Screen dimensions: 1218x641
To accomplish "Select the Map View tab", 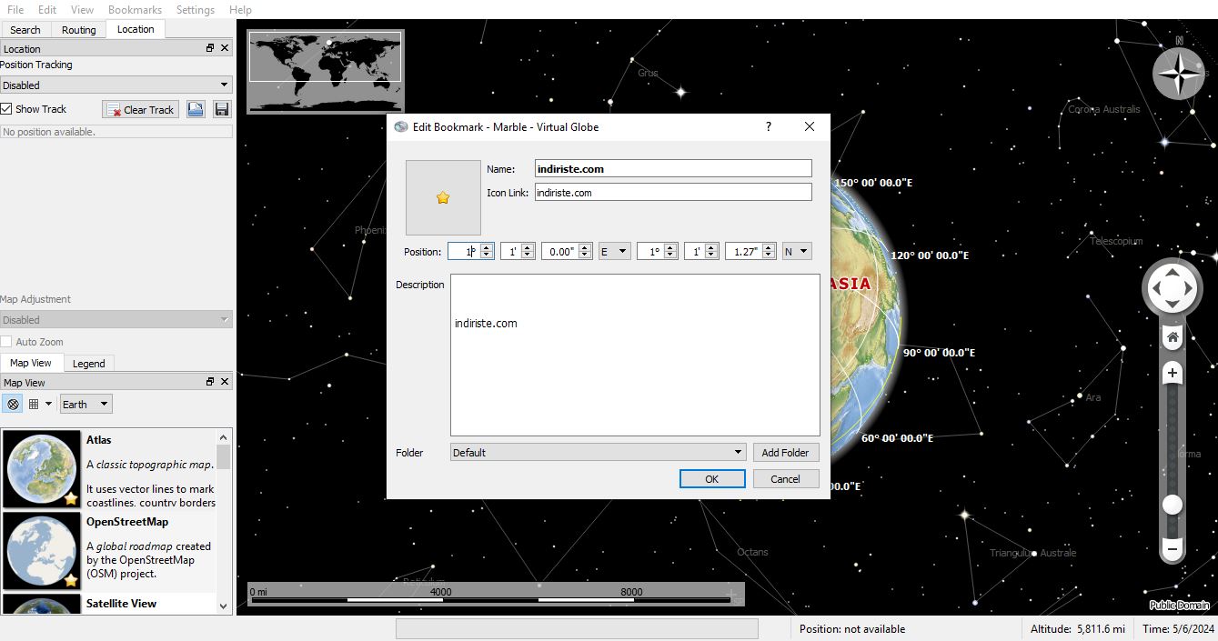I will [31, 363].
